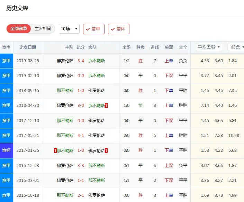Click odds value 7.35
Screen dimensions: 244x202
(233, 91)
